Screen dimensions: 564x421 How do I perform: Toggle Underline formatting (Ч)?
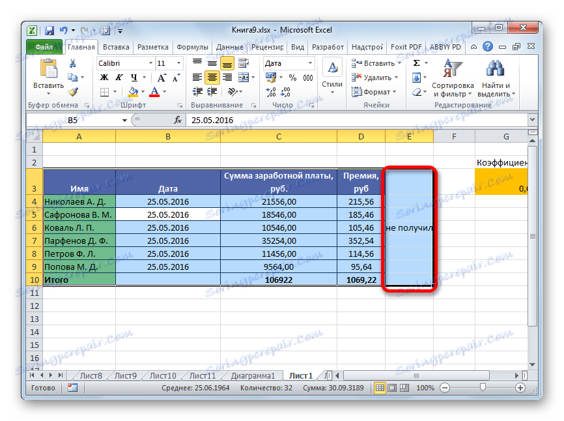(134, 78)
